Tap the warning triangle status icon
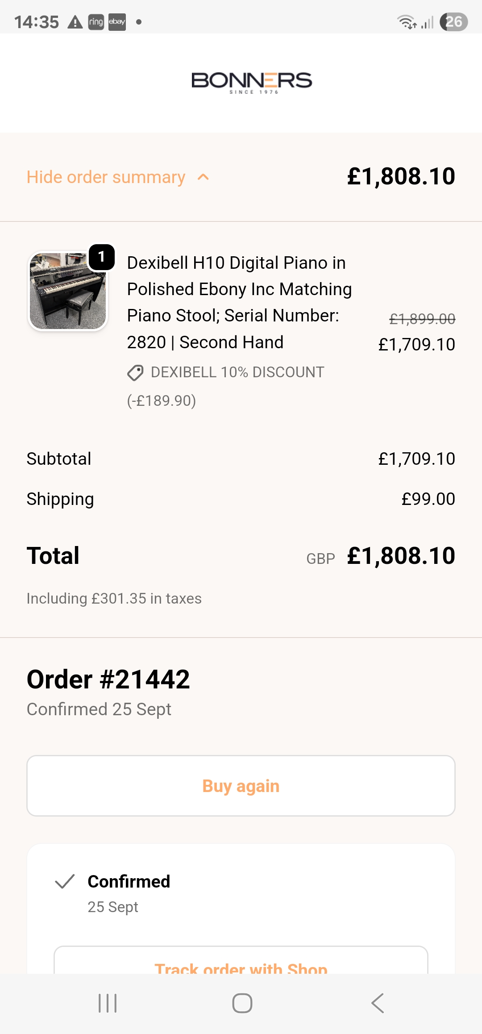This screenshot has height=1034, width=482. point(75,22)
